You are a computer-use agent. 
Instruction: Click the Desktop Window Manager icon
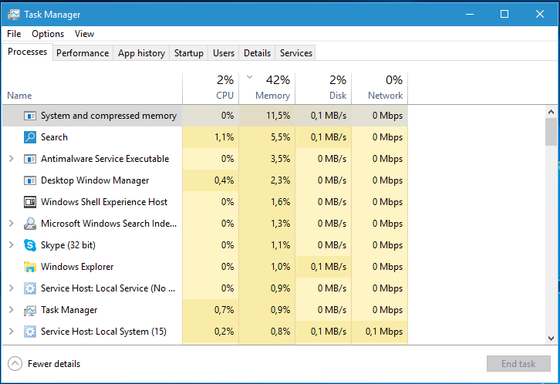[x=30, y=180]
